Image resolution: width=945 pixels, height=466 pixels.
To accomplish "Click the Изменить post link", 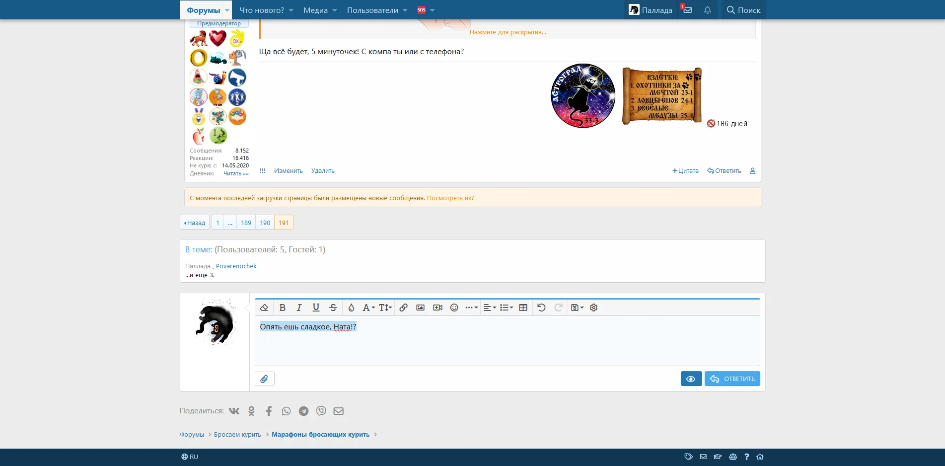I will [289, 171].
